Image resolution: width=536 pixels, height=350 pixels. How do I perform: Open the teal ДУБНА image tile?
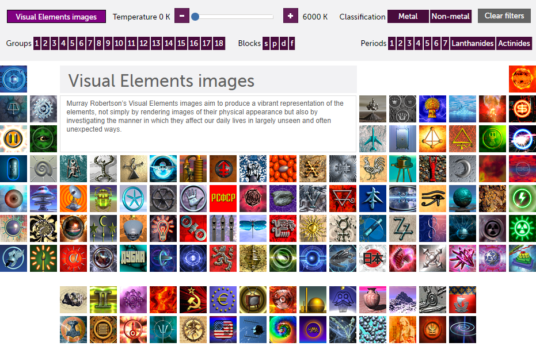coord(134,258)
